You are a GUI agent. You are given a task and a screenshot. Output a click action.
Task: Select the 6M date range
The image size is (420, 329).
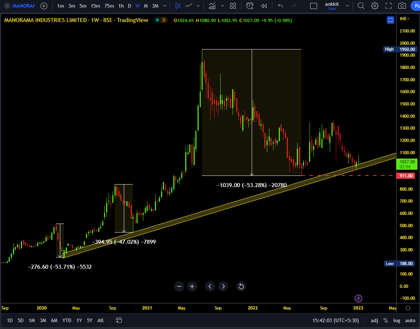(x=54, y=320)
